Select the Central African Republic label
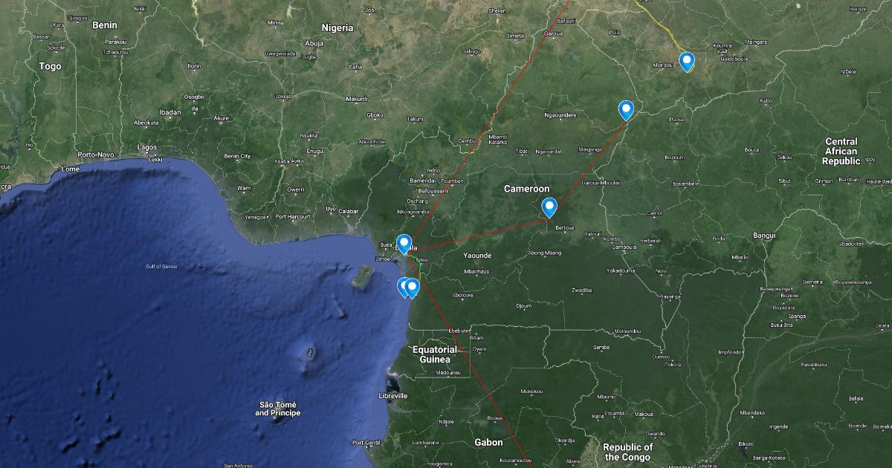Viewport: 892px width, 468px height. [x=841, y=151]
